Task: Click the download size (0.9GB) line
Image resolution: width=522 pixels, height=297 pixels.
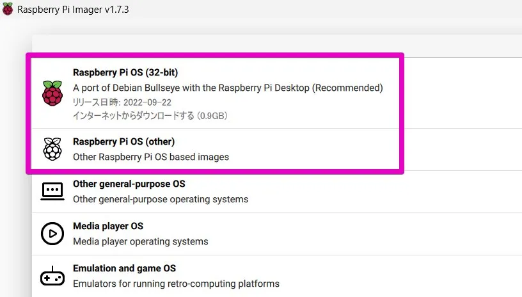Action: [150, 116]
